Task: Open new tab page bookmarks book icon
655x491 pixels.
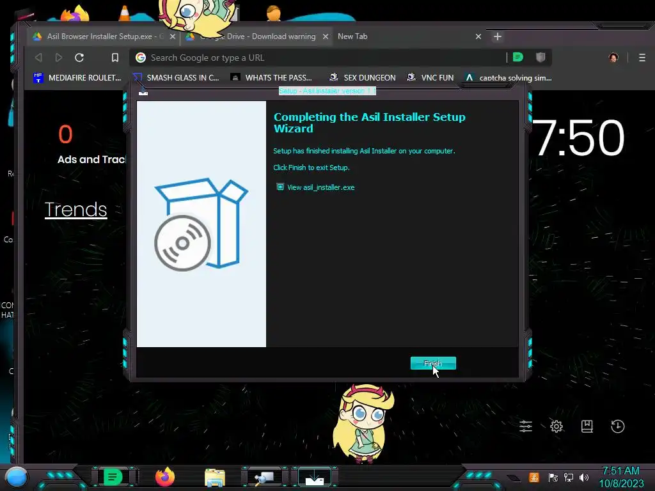Action: tap(587, 426)
